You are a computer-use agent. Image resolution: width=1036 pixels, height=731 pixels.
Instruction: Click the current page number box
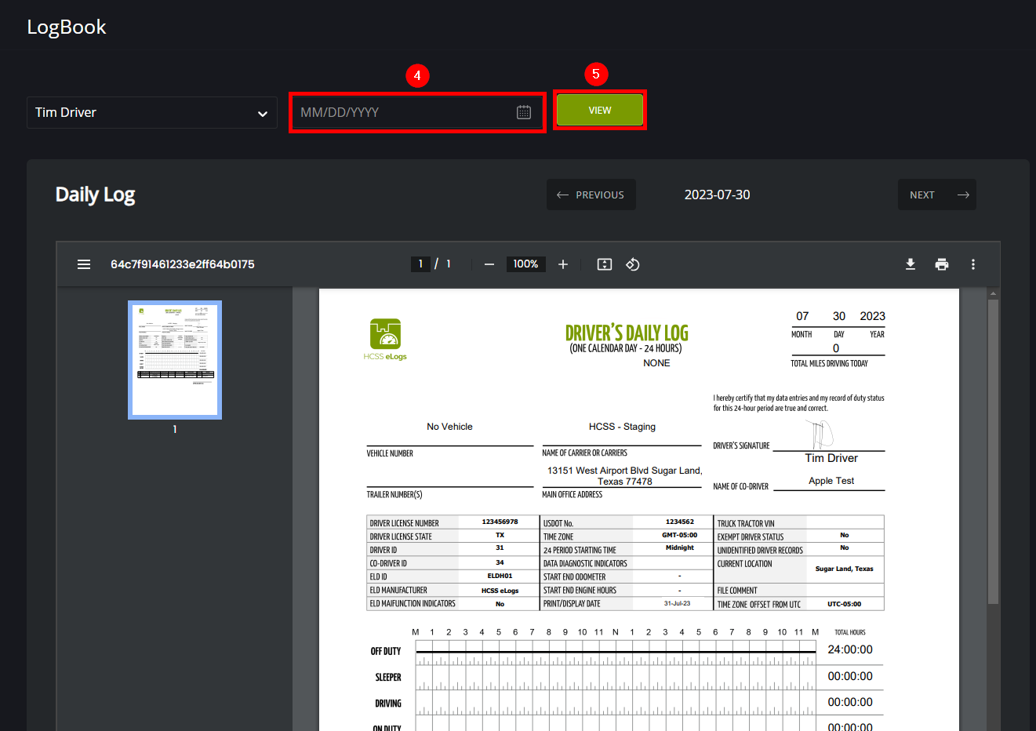point(420,264)
